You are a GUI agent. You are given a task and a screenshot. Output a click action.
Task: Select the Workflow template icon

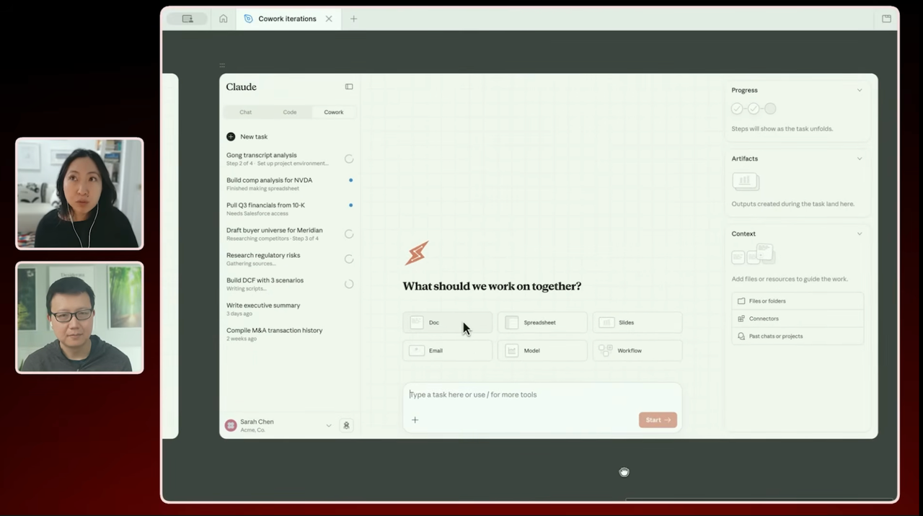pos(605,351)
